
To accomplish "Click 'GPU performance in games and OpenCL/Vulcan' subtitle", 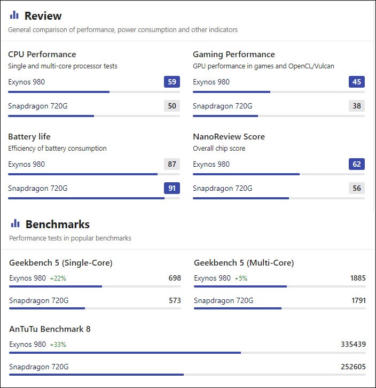I will point(263,66).
